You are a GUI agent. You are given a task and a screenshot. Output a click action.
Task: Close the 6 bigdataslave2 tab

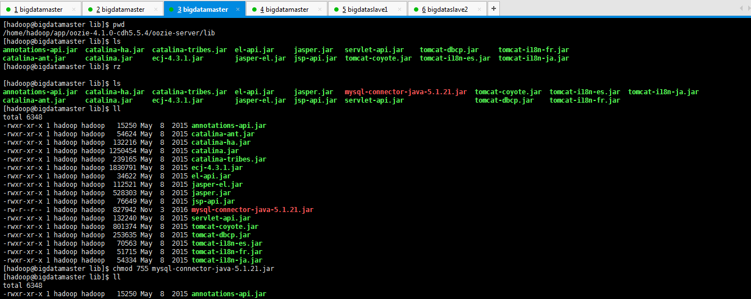pyautogui.click(x=480, y=10)
